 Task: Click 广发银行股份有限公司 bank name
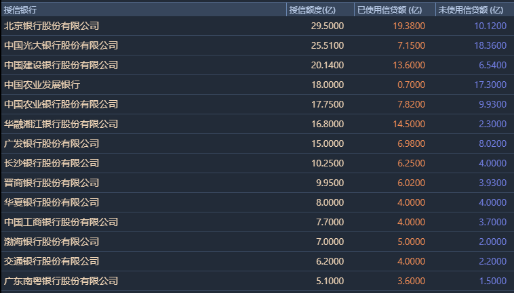pyautogui.click(x=52, y=143)
